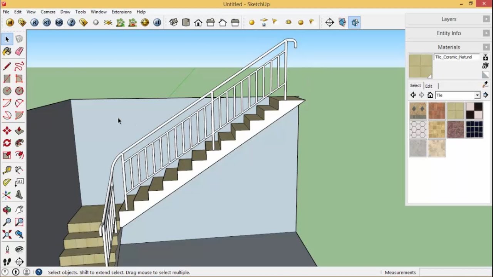Screen dimensions: 493x277
Task: Select the Offset tool
Action: click(19, 155)
